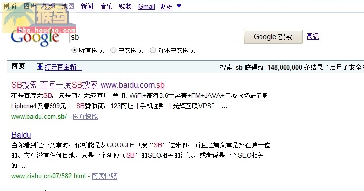Click the green URL www.zishu.cn/07/582.html

pyautogui.click(x=49, y=176)
